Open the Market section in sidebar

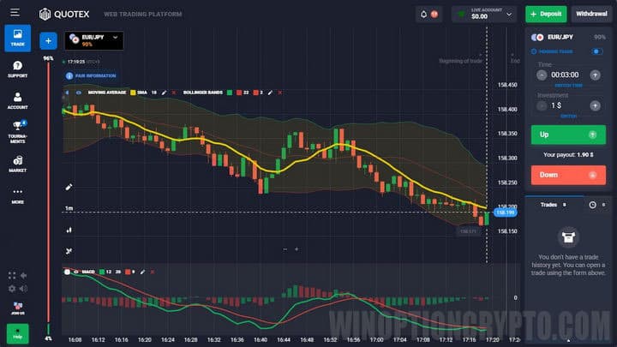pyautogui.click(x=17, y=163)
